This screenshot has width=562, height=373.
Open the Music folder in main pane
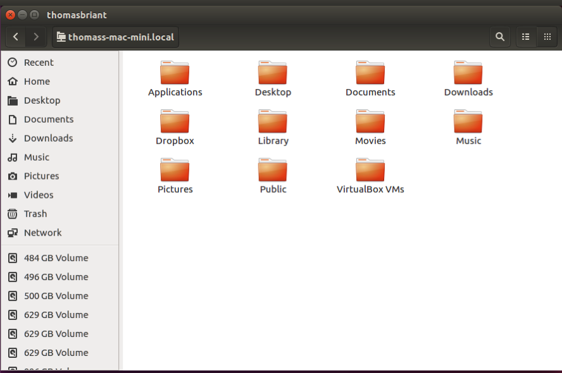[x=468, y=128]
